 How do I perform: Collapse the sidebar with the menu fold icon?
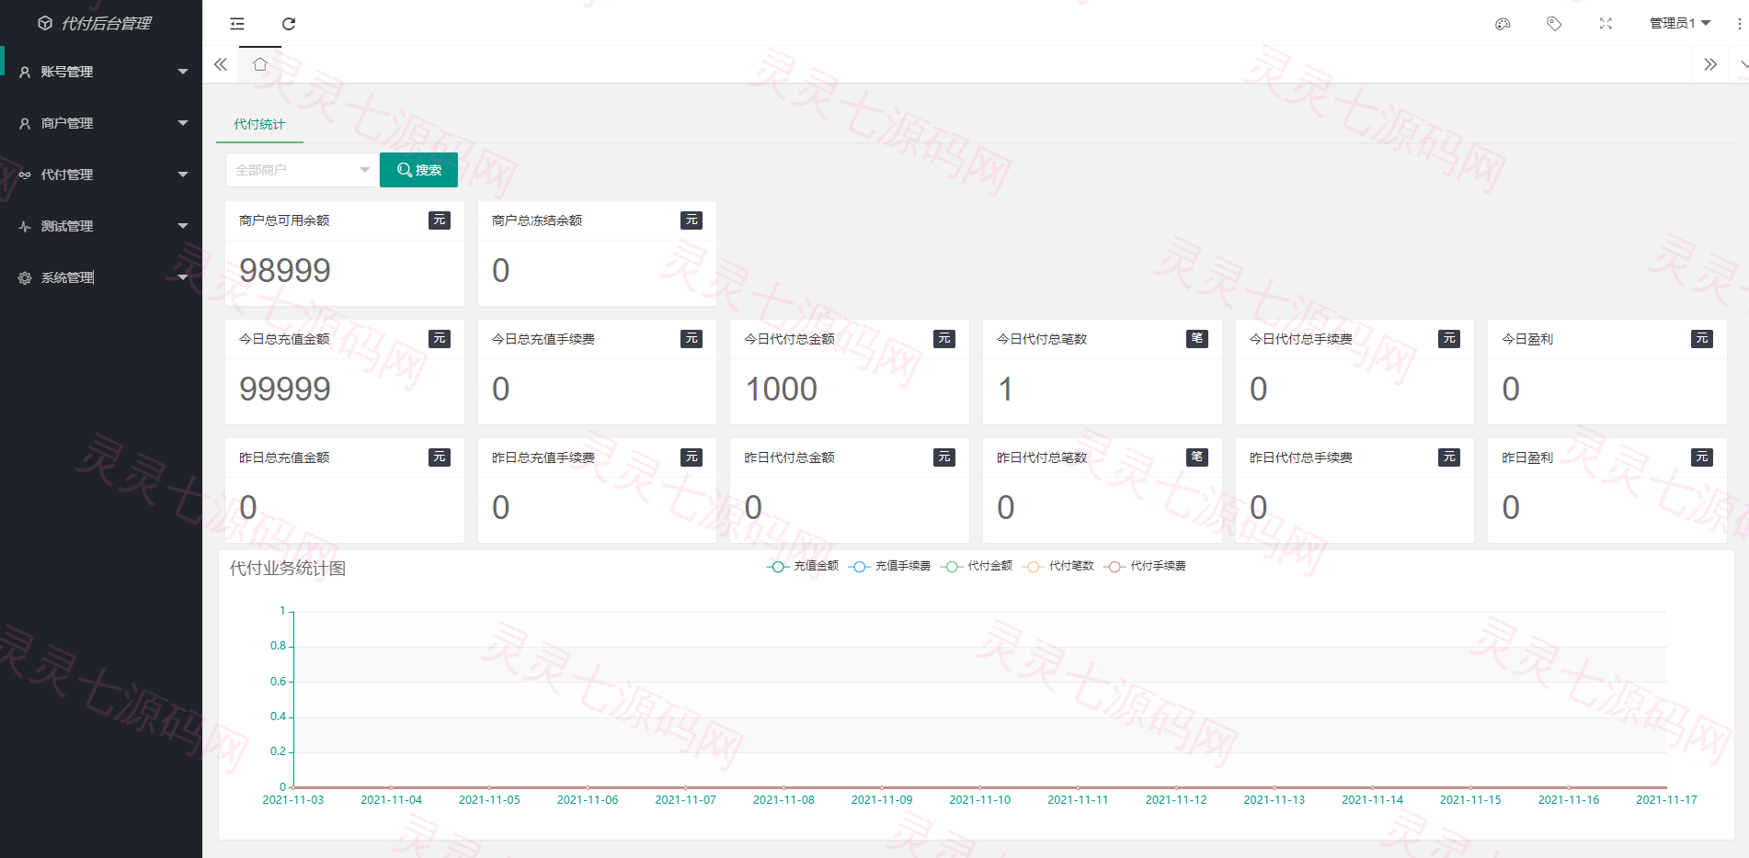tap(237, 24)
